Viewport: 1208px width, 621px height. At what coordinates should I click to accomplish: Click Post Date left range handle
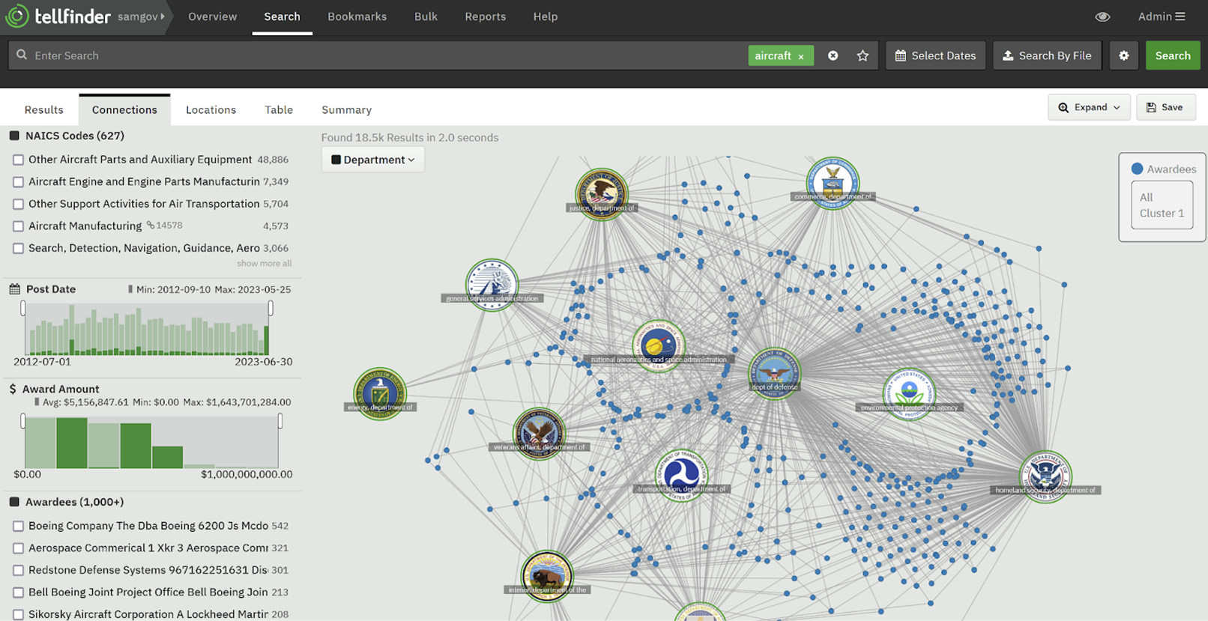[23, 308]
